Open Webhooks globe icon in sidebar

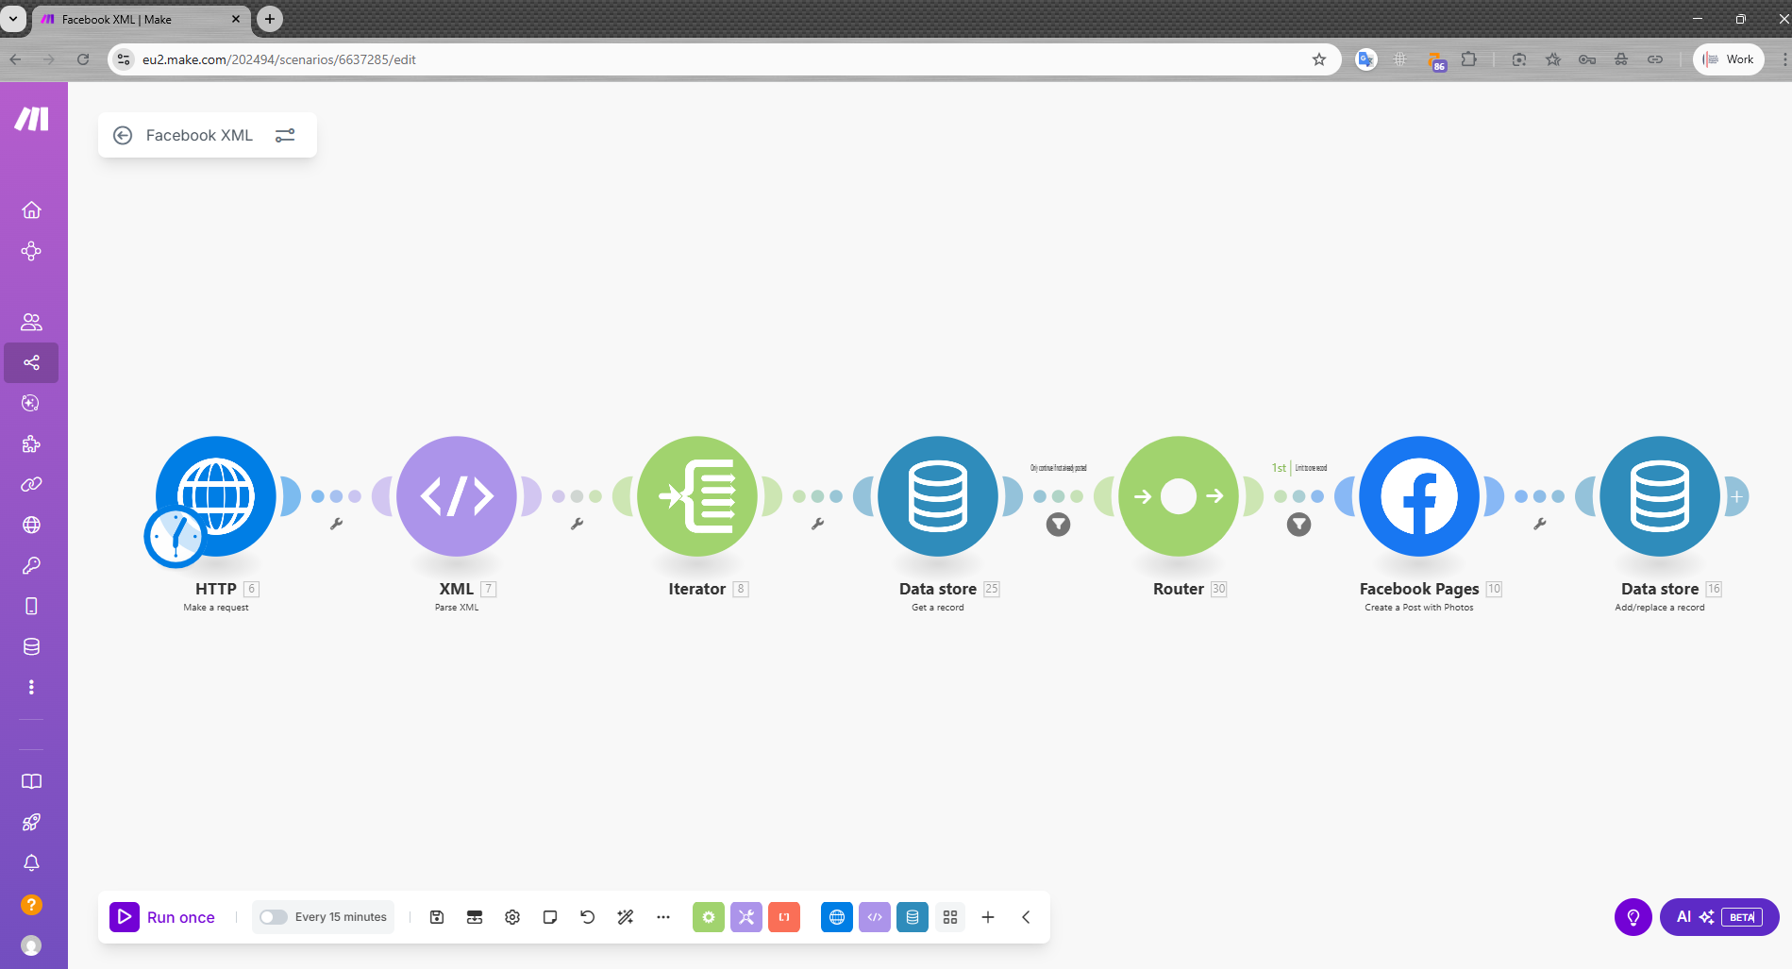[31, 525]
